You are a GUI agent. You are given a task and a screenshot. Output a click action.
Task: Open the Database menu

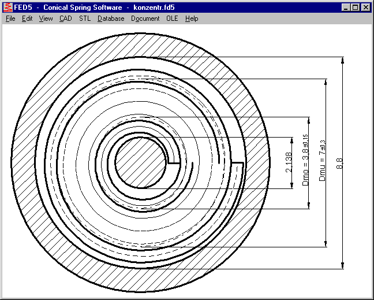coord(111,18)
